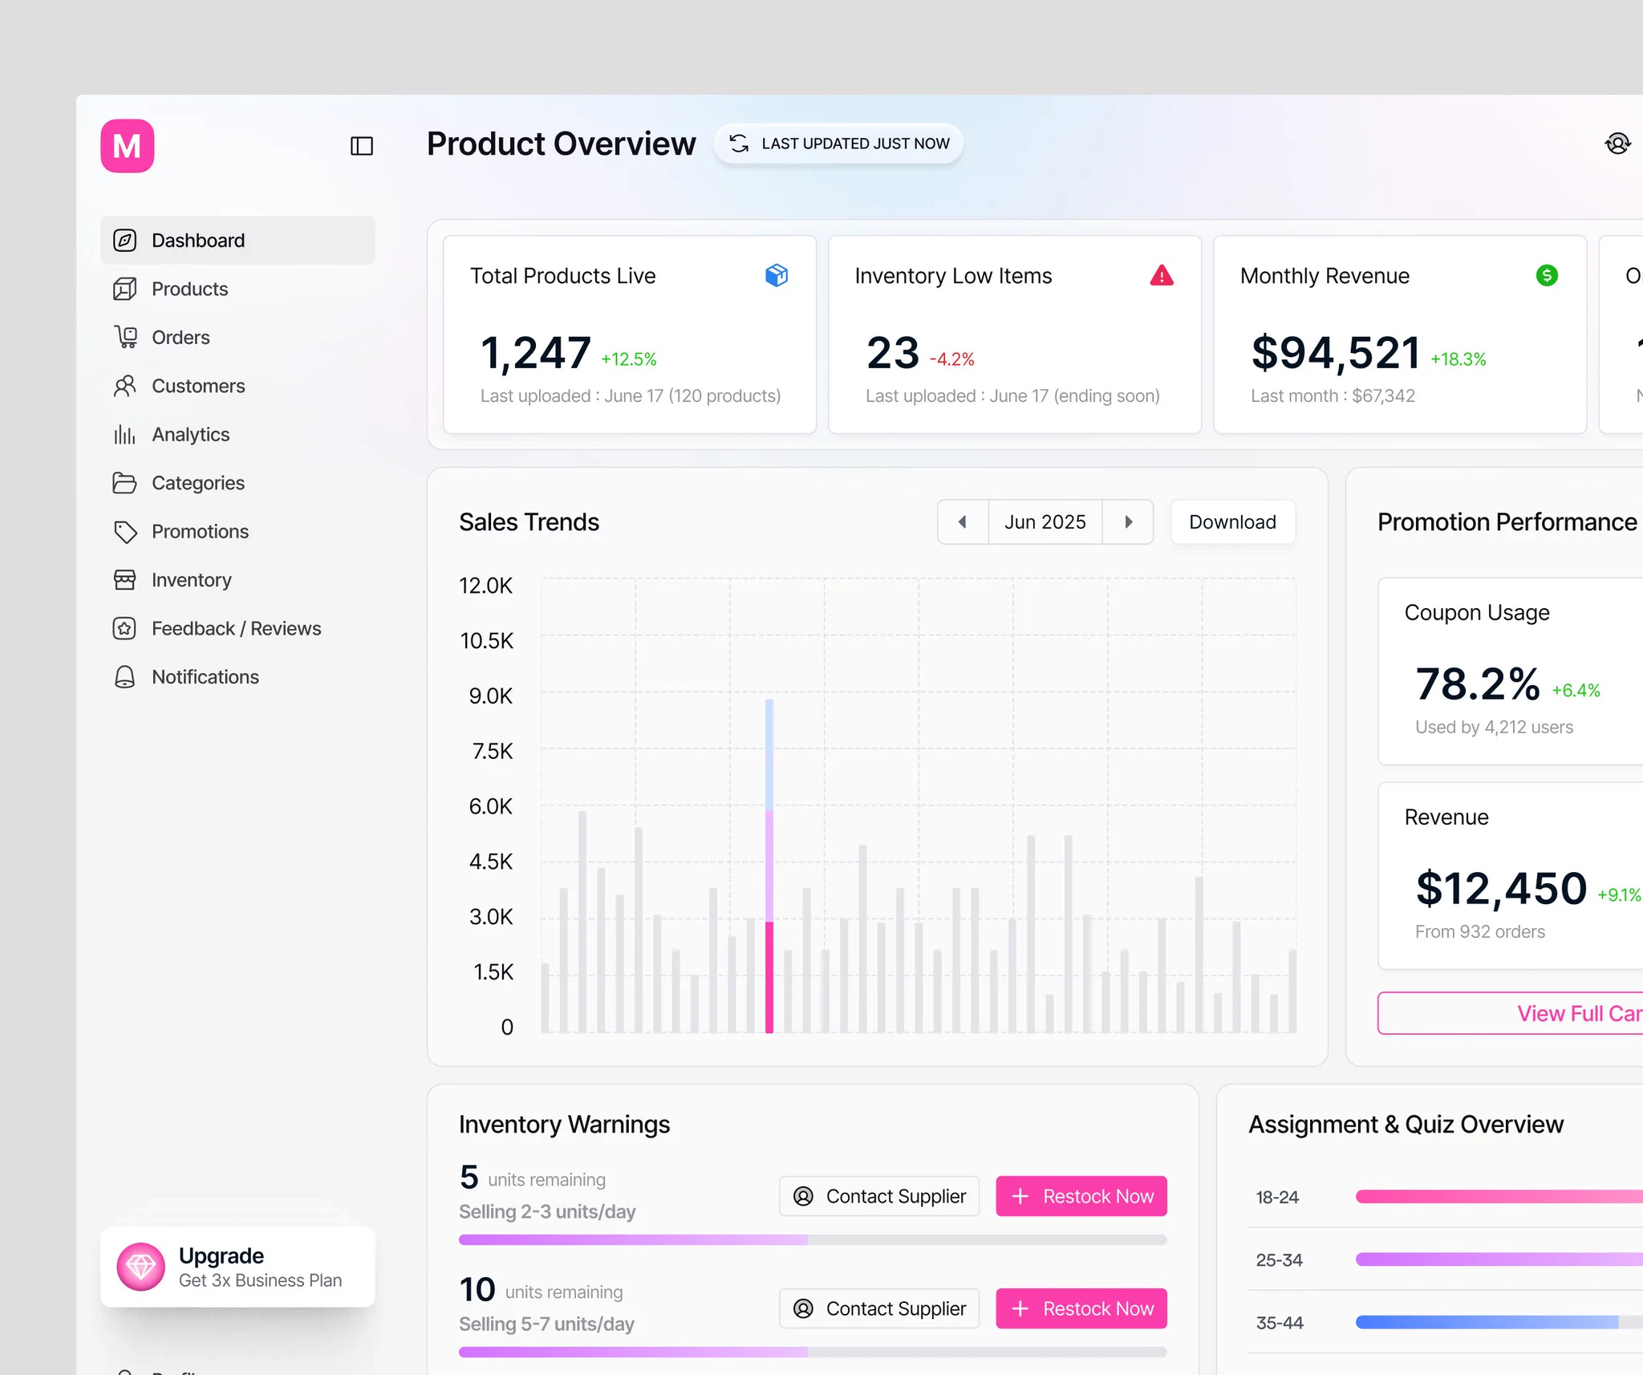
Task: Click the Notifications bell icon
Action: point(124,677)
